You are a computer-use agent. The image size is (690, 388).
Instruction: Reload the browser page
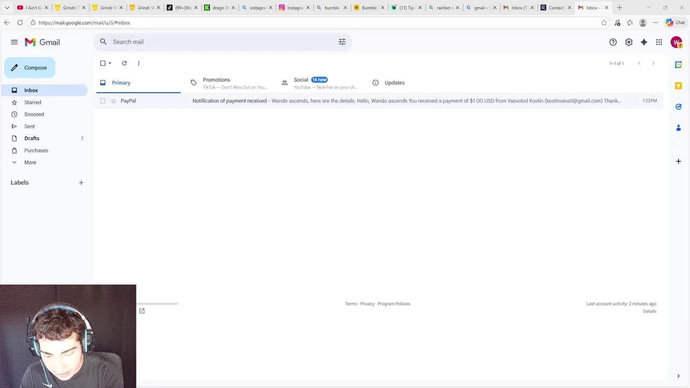(x=20, y=23)
